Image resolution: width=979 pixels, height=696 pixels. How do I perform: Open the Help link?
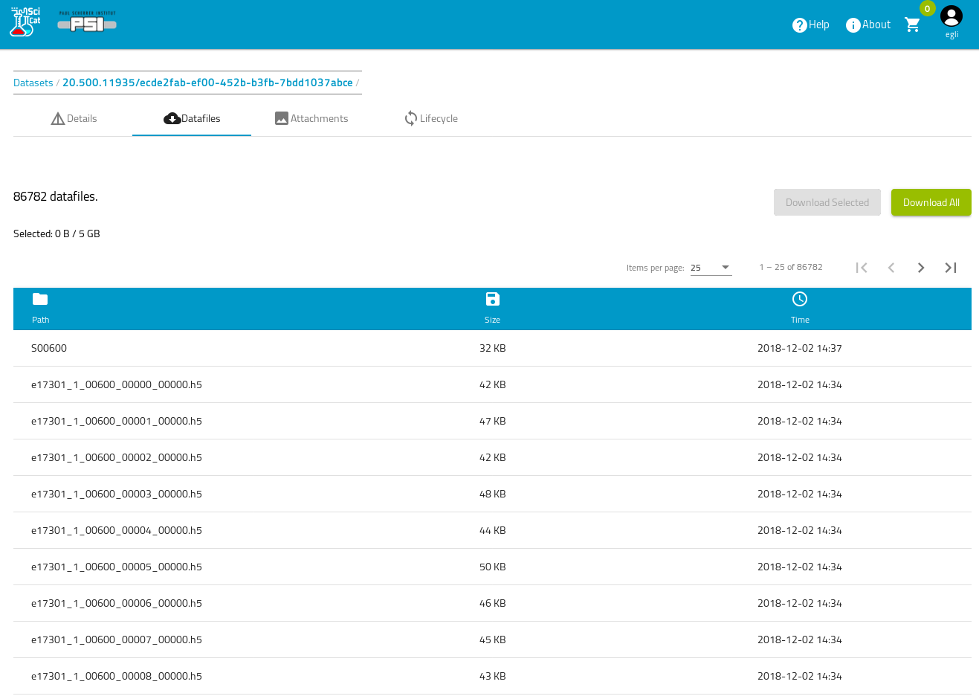pos(810,25)
